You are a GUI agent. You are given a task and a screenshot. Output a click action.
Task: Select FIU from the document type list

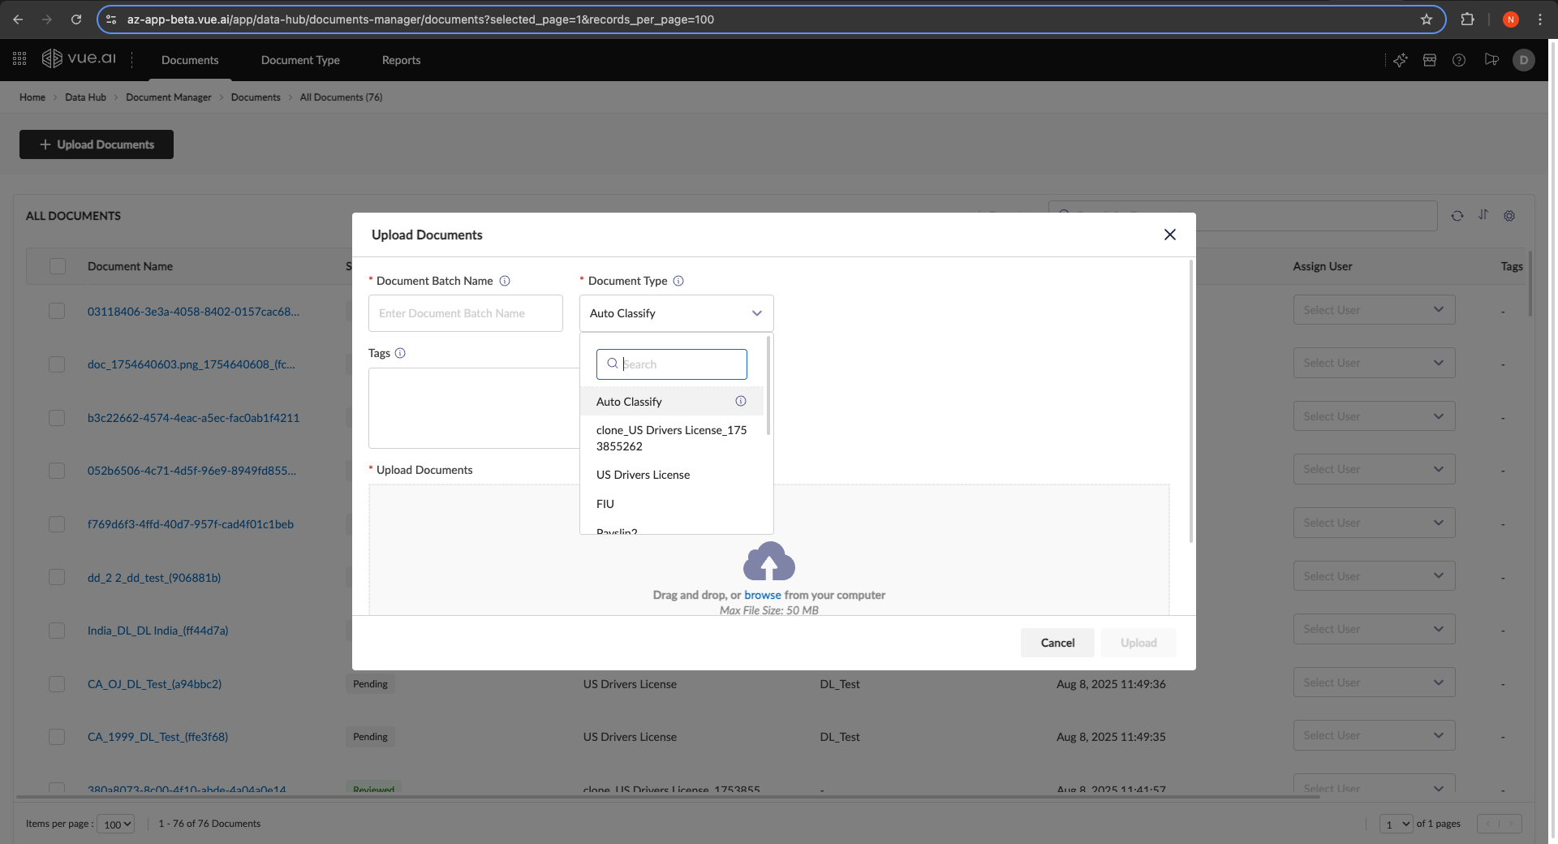[x=605, y=503]
